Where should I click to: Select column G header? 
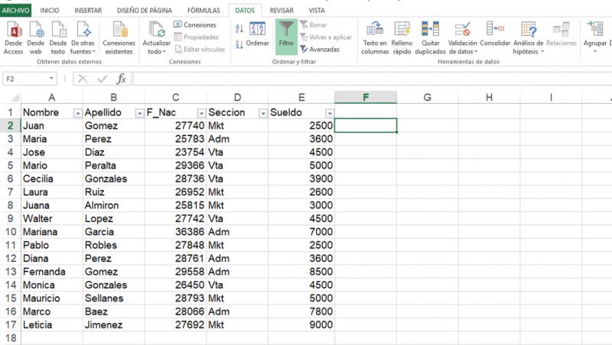tap(428, 98)
